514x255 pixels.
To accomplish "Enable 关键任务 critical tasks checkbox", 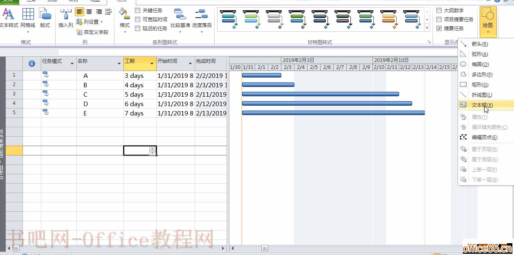I will click(138, 11).
